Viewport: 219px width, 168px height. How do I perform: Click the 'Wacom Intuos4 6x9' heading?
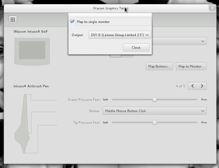tap(30, 31)
